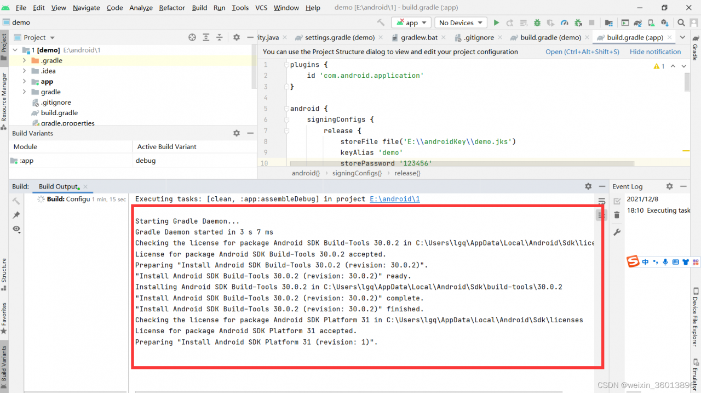Expand the app module folder
Screen dimensions: 701x393
(25, 81)
